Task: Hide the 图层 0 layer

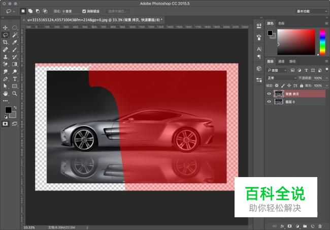Action: pyautogui.click(x=269, y=101)
